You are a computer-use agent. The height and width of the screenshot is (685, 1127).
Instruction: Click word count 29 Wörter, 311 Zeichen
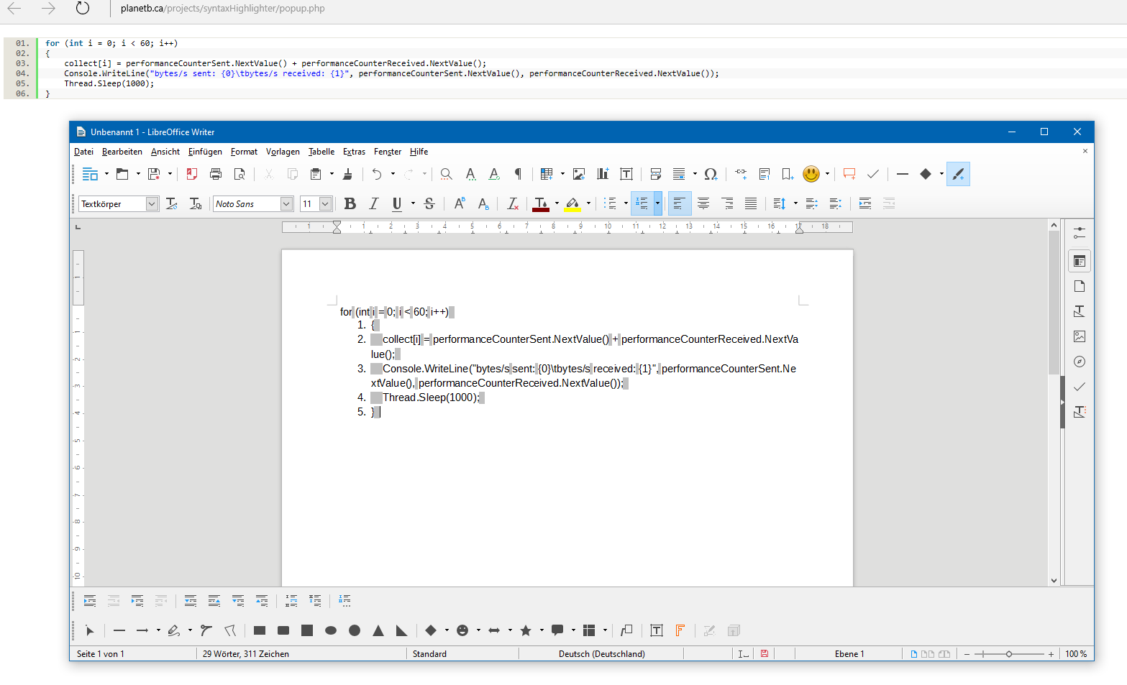tap(246, 654)
